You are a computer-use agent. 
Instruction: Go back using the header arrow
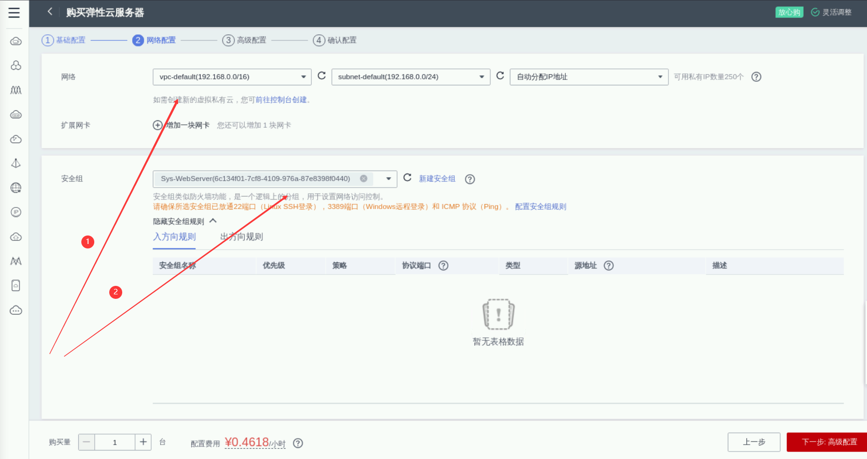(50, 11)
